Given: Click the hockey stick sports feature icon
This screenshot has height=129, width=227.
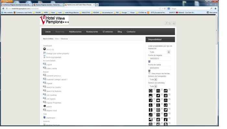Looking at the screenshot, I should tap(150, 115).
